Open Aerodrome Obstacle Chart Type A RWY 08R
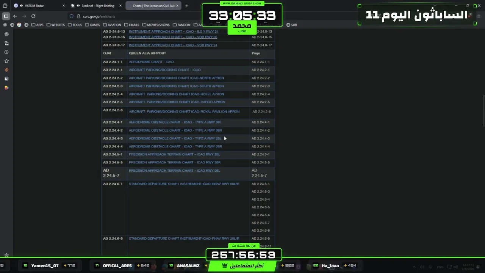 pos(175,130)
